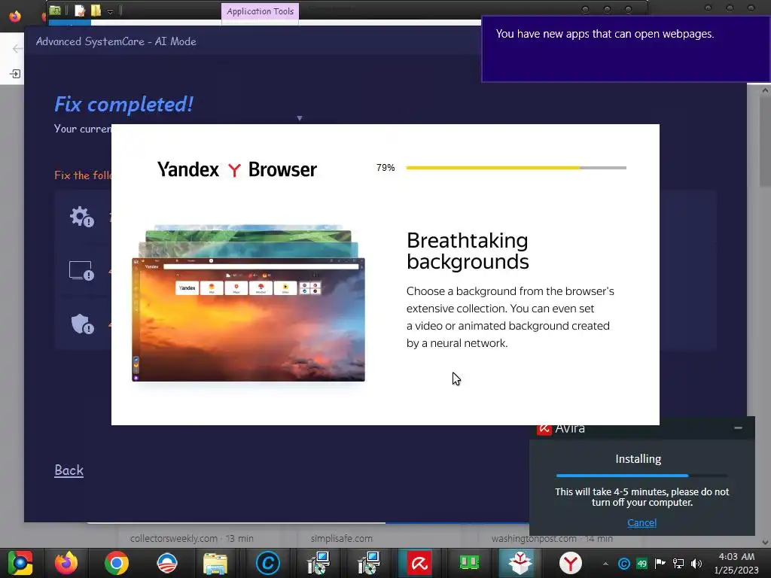The image size is (771, 578).
Task: Click the properties document quick access icon
Action: coord(79,11)
